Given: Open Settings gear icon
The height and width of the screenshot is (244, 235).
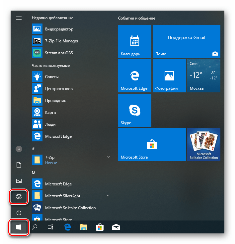Looking at the screenshot, I should pos(19,197).
